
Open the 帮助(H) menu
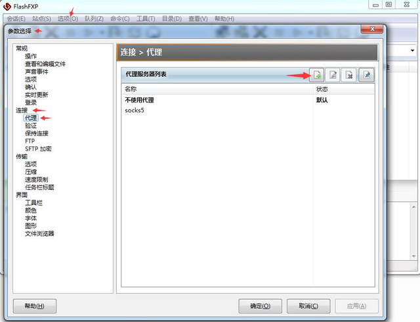click(224, 19)
